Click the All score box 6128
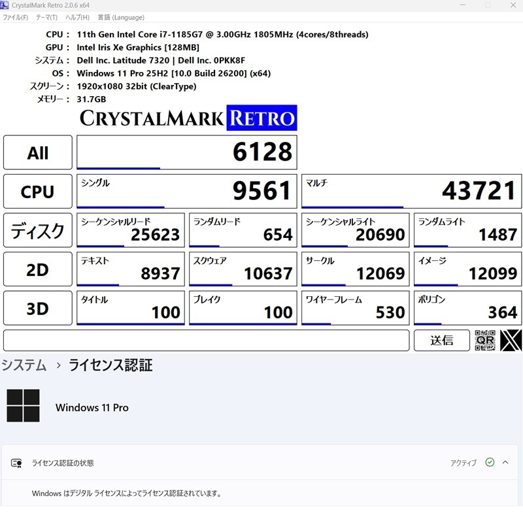 (187, 152)
